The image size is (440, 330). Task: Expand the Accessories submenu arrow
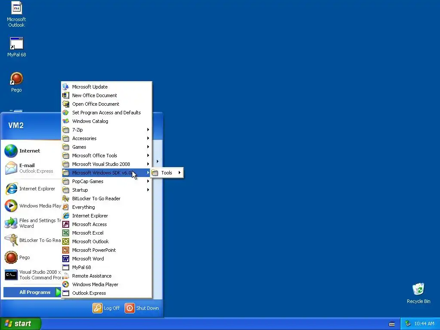(148, 138)
